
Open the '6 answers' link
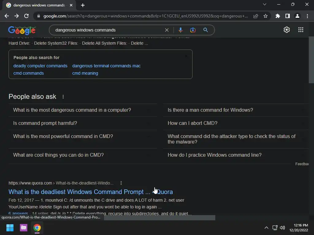[18, 213]
